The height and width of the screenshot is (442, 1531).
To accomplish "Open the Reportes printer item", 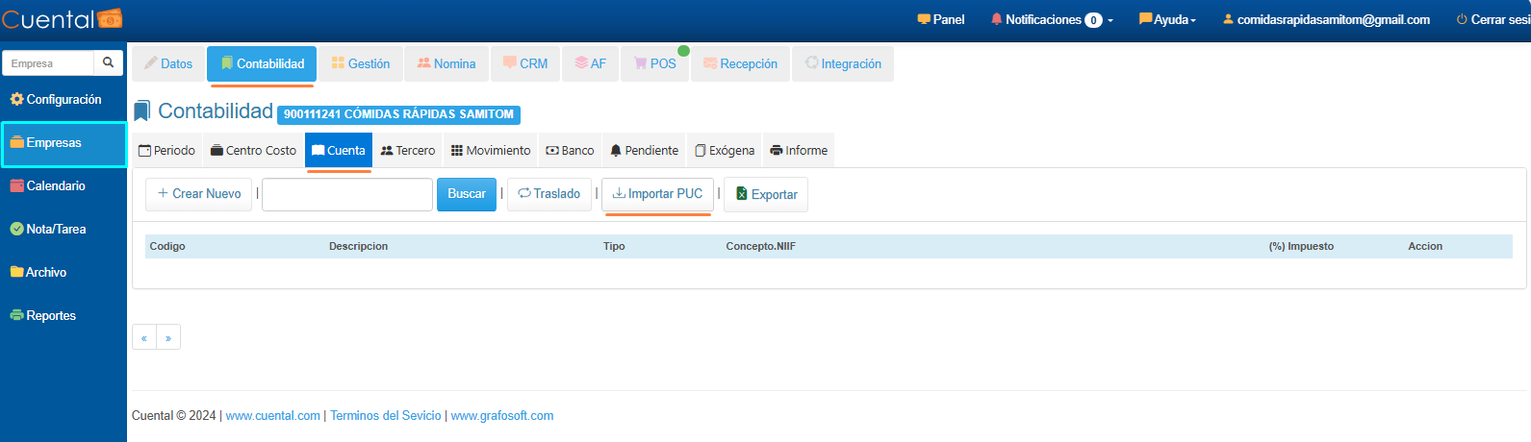I will coord(50,316).
